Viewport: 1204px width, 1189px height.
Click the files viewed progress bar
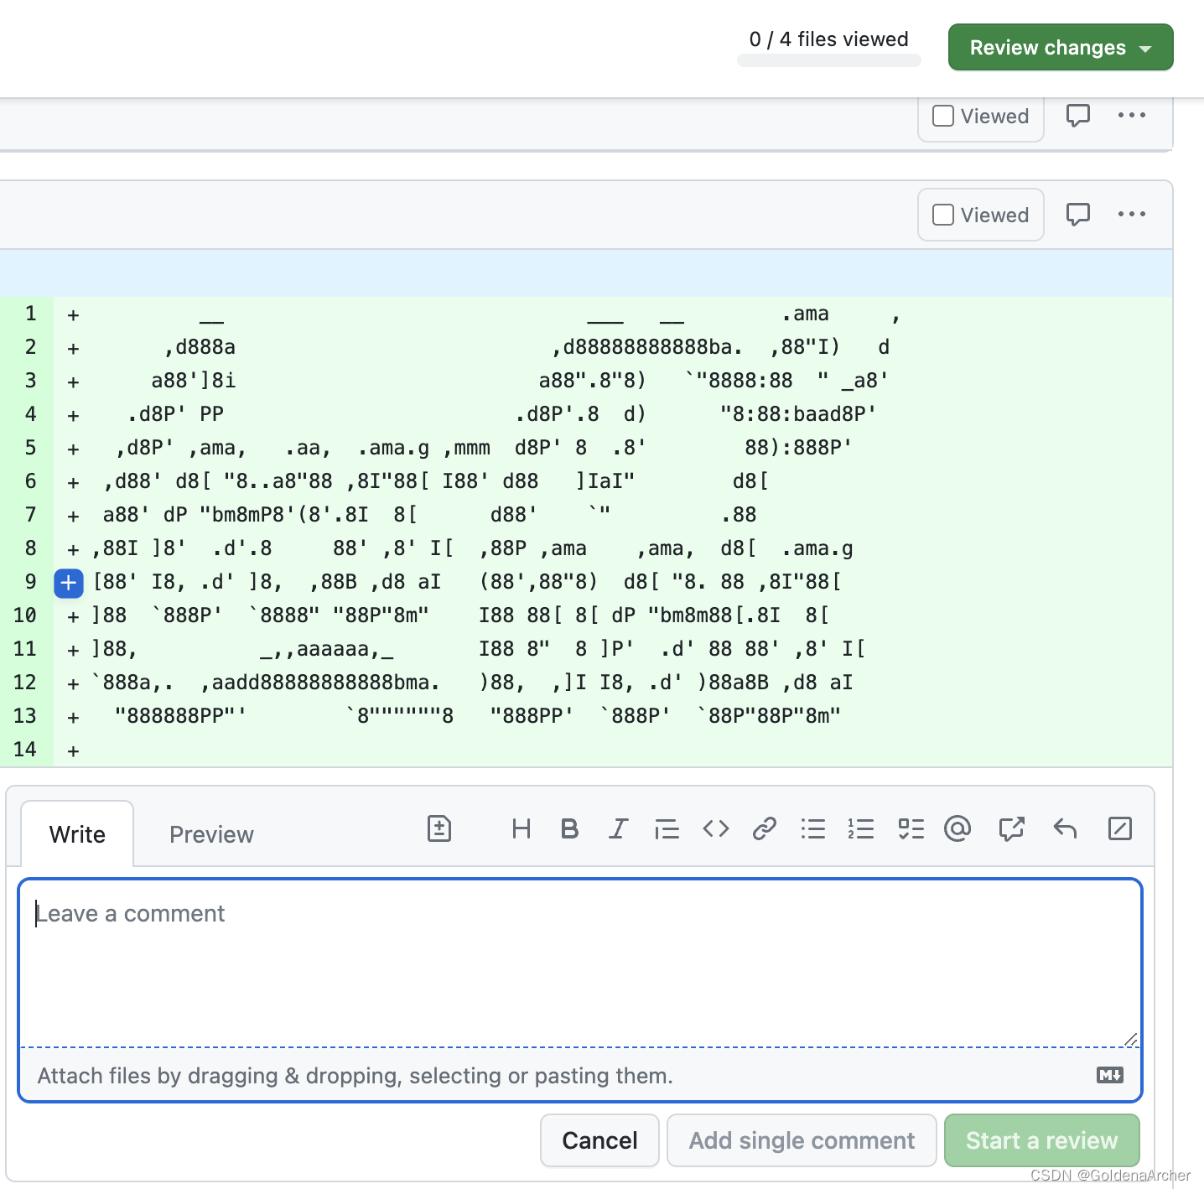coord(829,60)
